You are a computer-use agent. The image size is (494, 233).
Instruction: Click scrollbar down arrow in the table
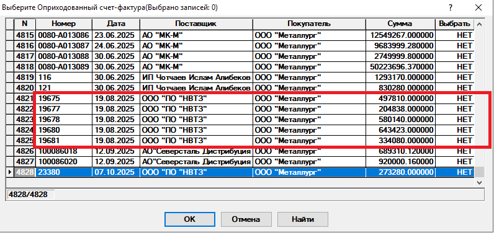pyautogui.click(x=479, y=182)
